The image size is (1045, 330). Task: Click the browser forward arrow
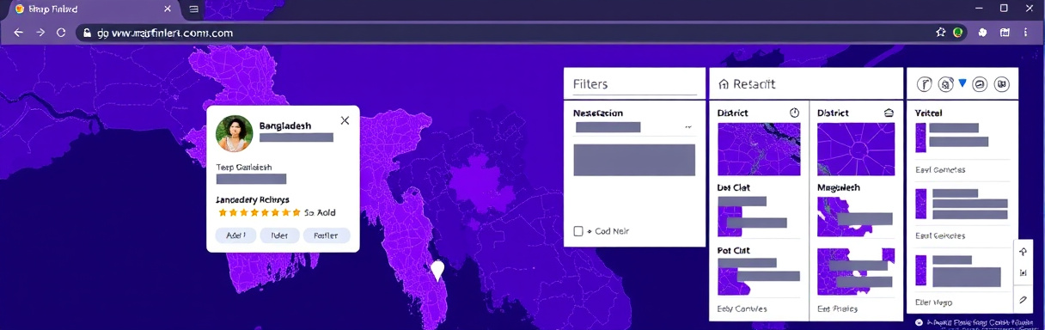tap(40, 32)
